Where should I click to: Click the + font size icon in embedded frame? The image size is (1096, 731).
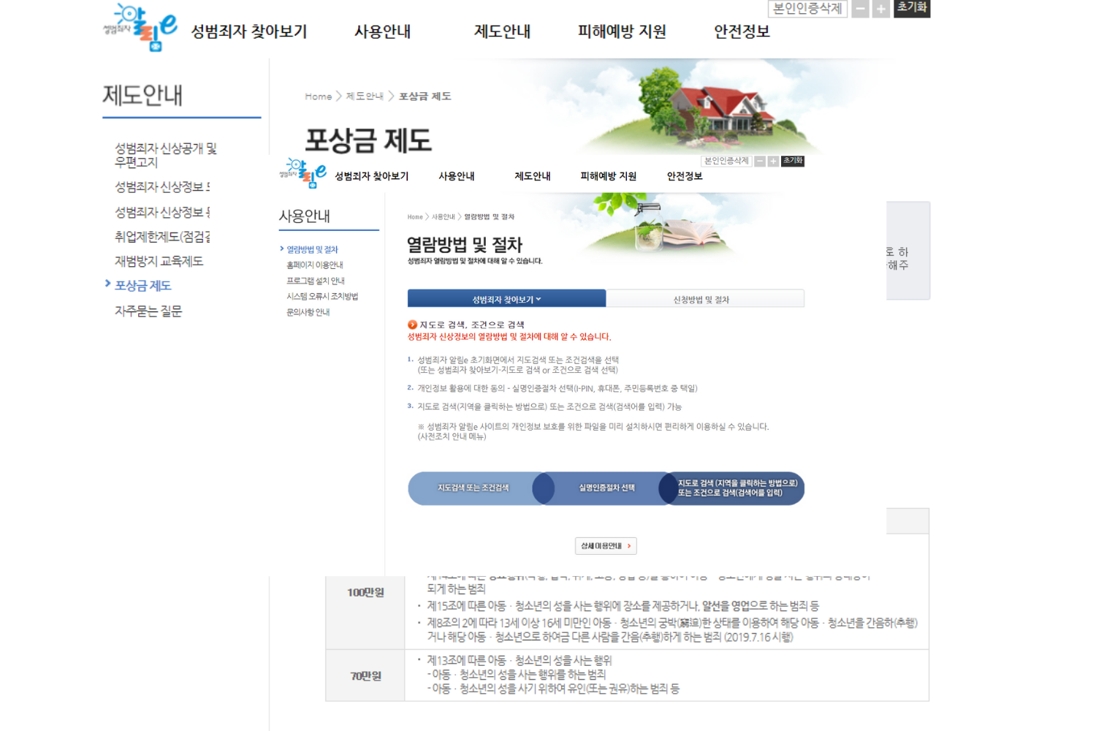point(772,161)
